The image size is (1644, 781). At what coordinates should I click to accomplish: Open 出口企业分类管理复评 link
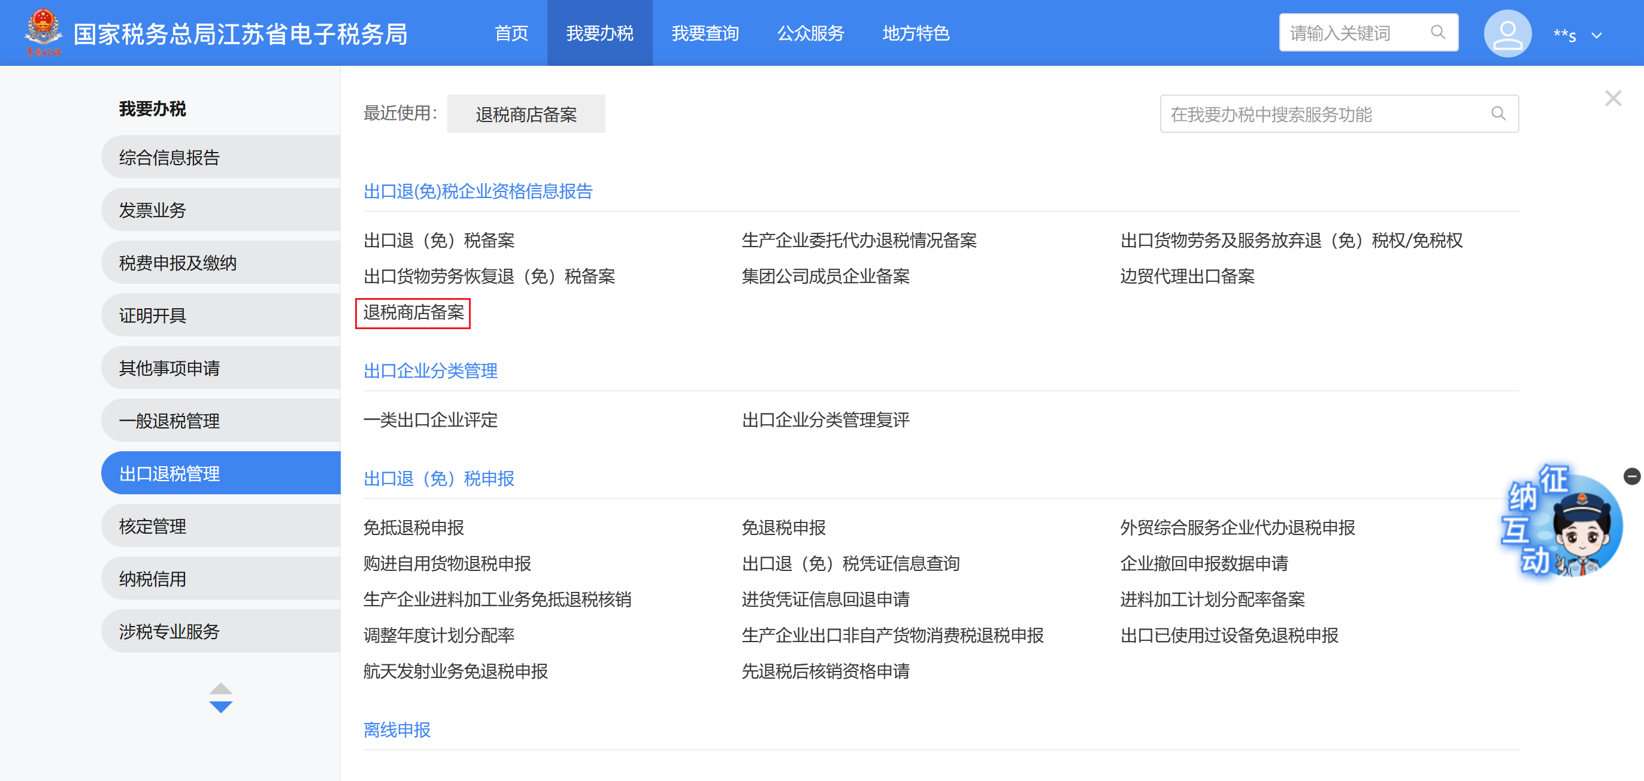[825, 420]
